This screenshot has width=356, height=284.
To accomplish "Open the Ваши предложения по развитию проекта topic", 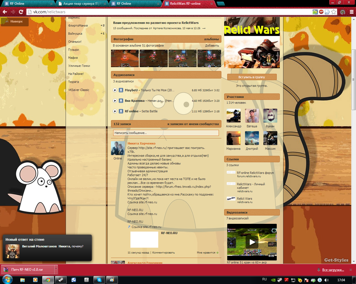I will coord(156,23).
